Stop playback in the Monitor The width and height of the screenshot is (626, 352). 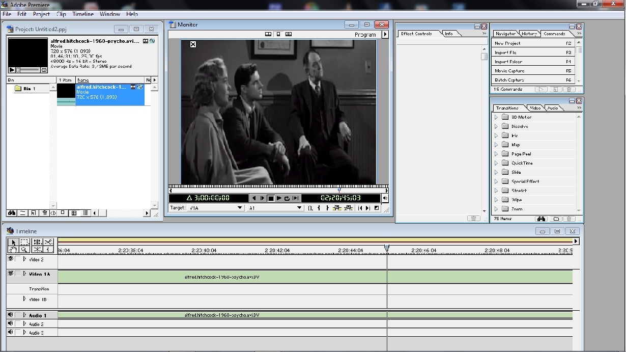271,198
